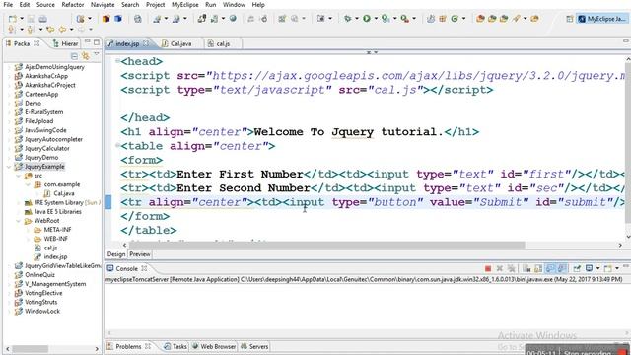This screenshot has height=355, width=631.
Task: Click the Remove All Terminated Launches icon
Action: tap(512, 268)
